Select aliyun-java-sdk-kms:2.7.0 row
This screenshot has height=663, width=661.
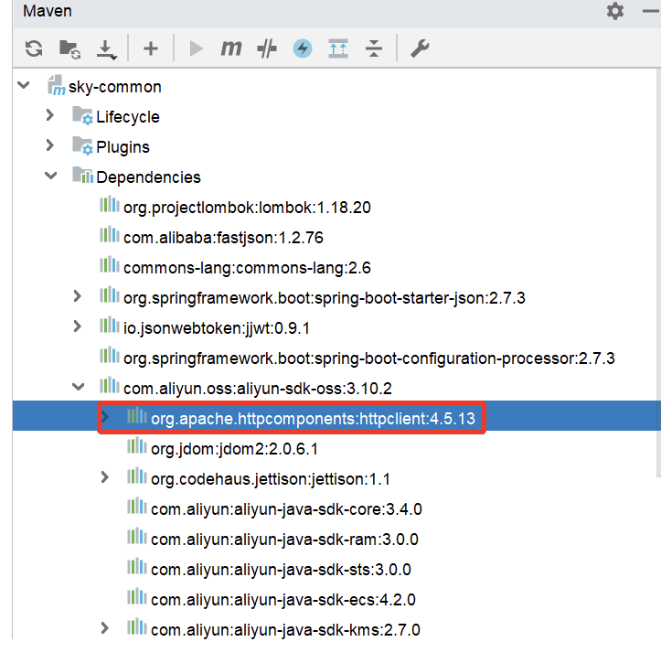point(336,629)
